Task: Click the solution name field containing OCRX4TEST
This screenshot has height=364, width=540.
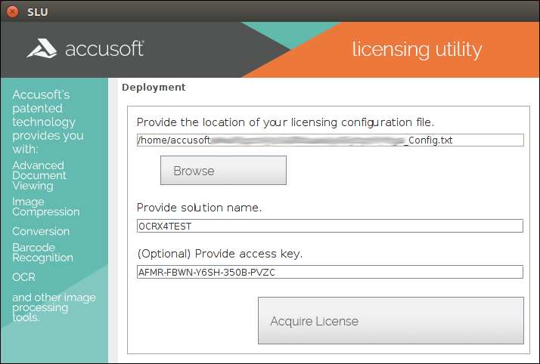Action: click(x=330, y=226)
